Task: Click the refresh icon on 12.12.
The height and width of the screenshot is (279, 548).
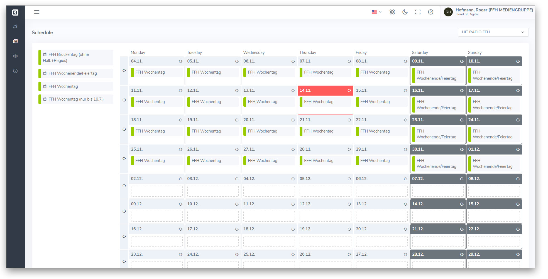Action: [x=349, y=204]
